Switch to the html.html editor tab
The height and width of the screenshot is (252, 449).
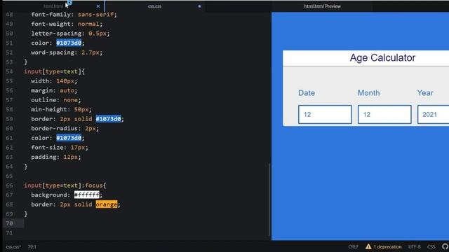(x=53, y=6)
